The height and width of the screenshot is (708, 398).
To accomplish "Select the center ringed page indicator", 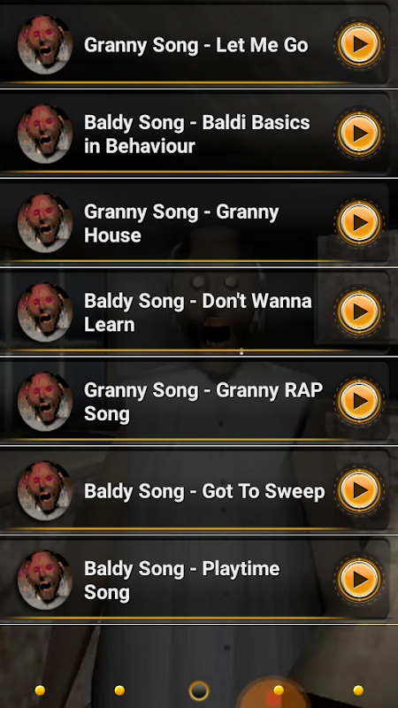I will tap(199, 690).
